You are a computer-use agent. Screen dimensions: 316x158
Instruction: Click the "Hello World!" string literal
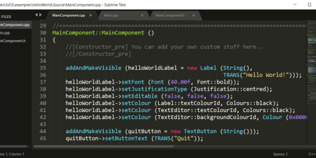coord(266,75)
